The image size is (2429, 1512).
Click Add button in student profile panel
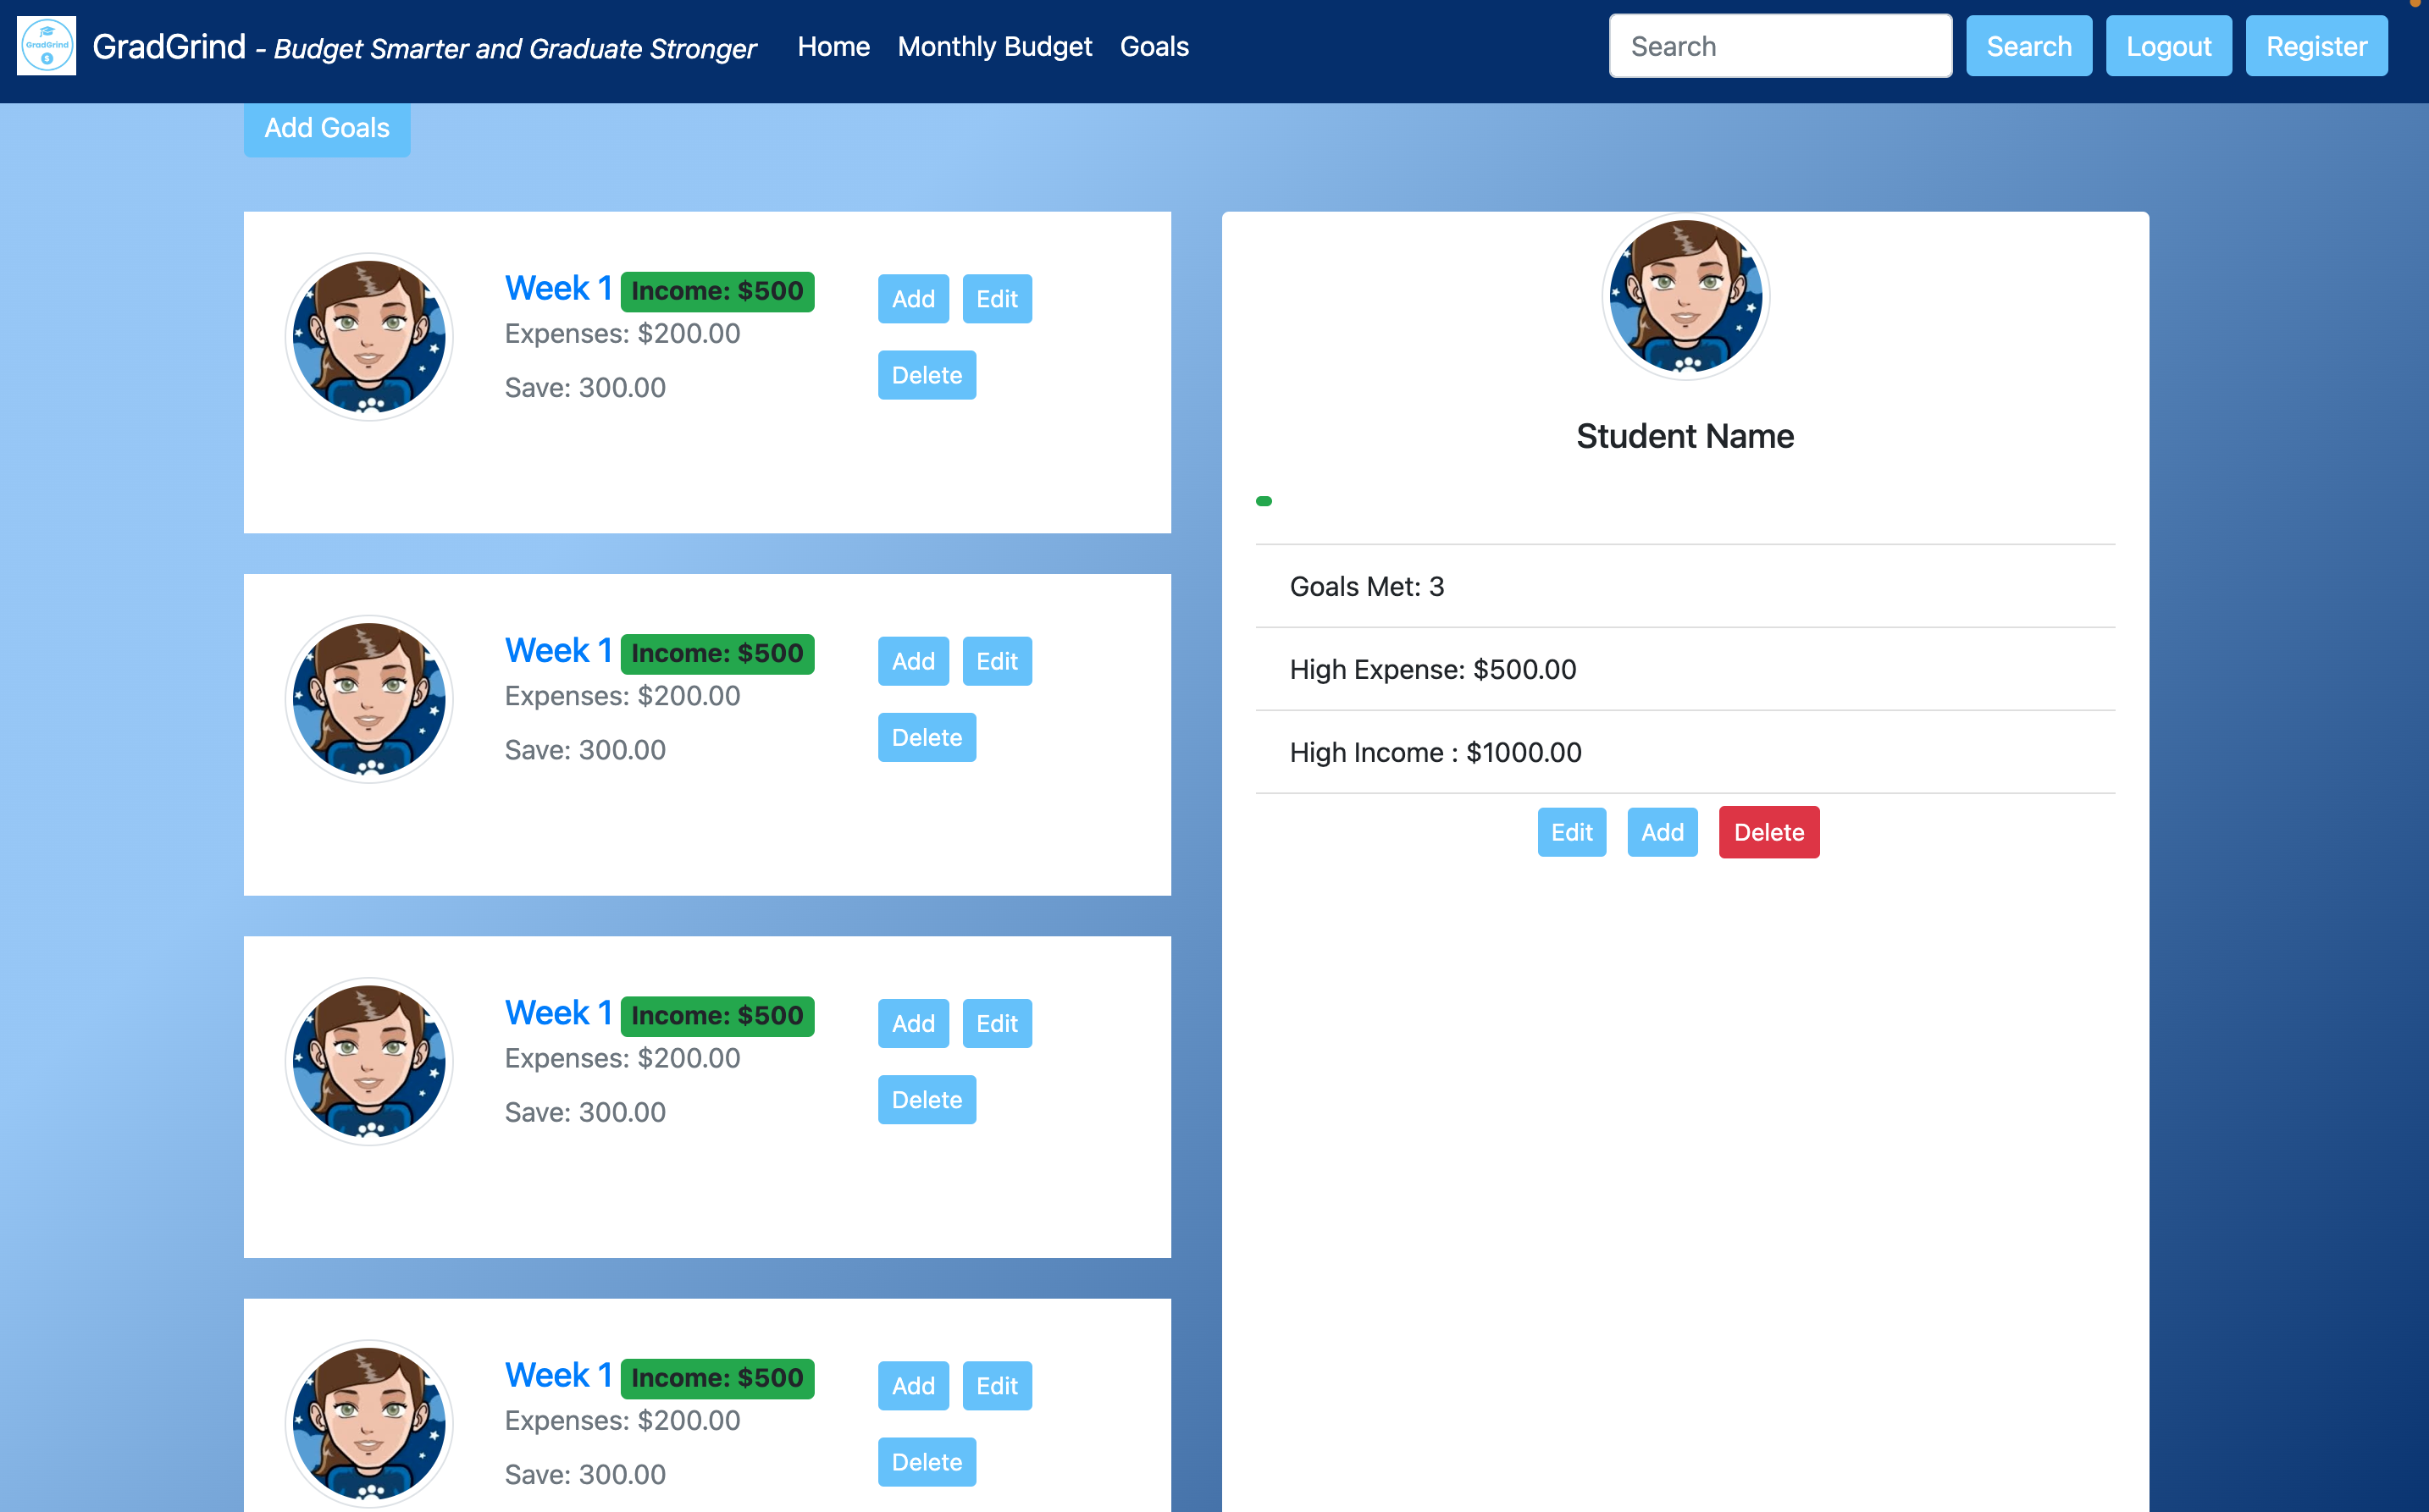(1661, 832)
